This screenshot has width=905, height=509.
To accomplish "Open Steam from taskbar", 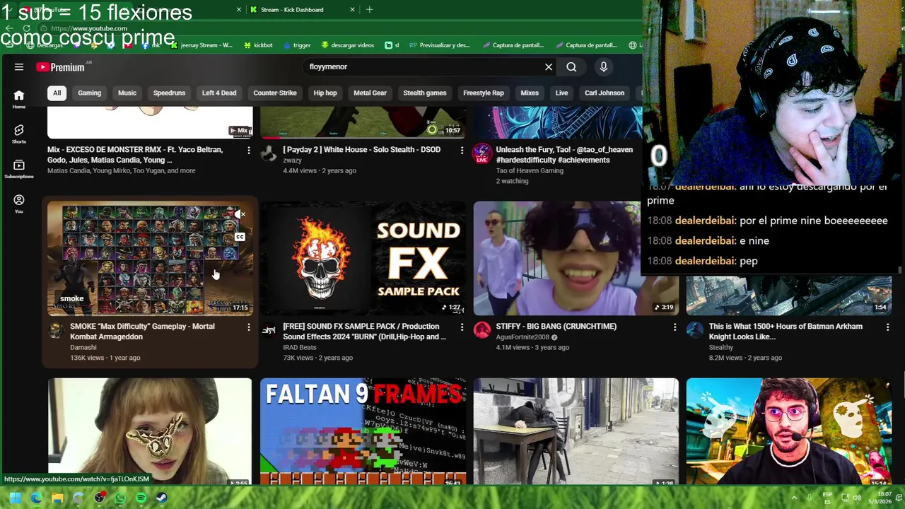I will tap(162, 498).
